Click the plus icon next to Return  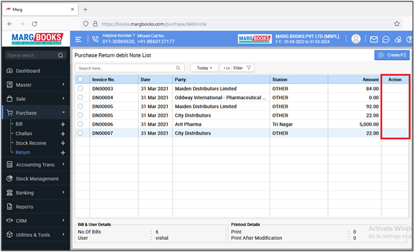pos(63,153)
